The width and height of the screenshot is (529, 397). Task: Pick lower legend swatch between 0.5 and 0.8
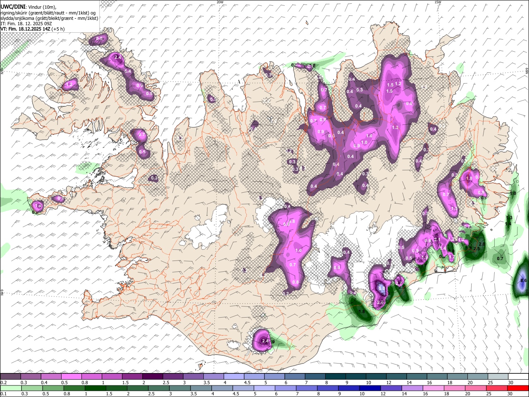(53, 388)
